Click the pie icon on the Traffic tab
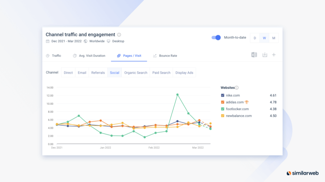 click(48, 56)
